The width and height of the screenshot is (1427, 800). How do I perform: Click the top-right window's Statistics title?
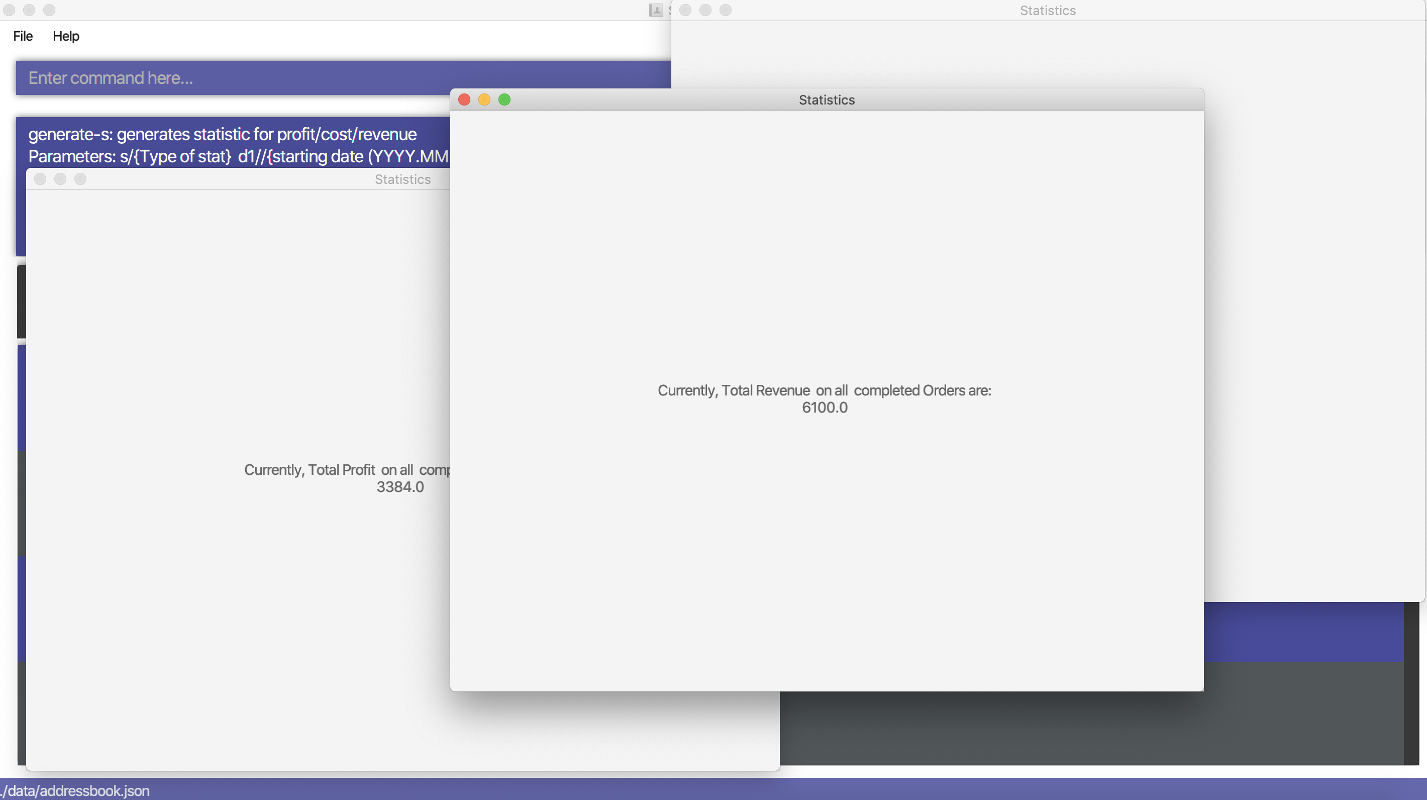[1048, 11]
